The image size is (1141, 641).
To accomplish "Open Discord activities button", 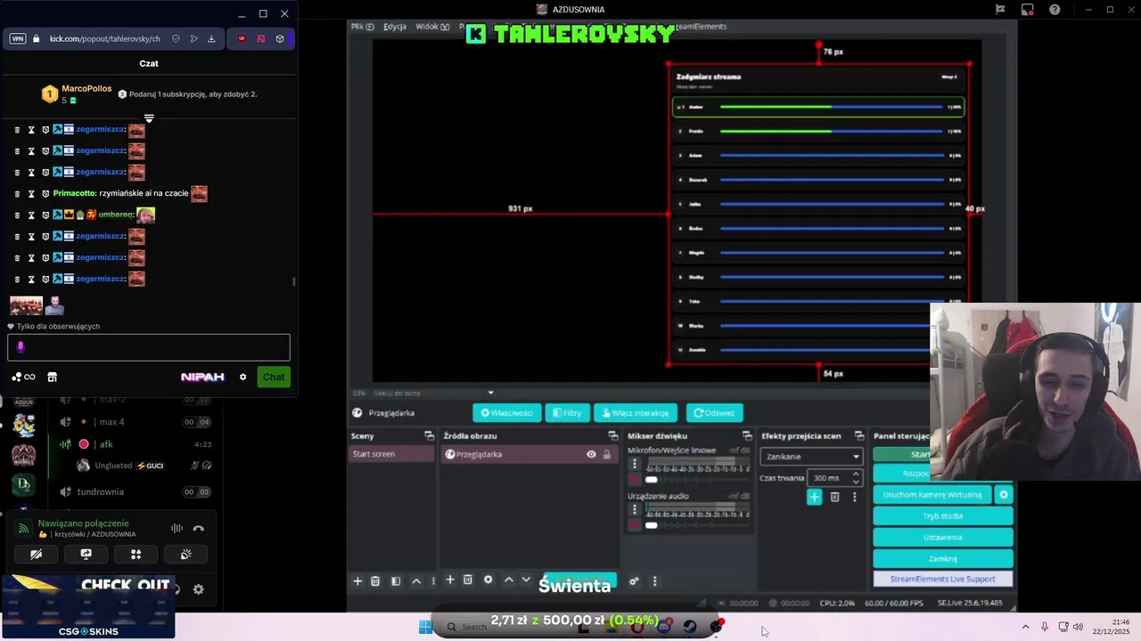I will 135,554.
